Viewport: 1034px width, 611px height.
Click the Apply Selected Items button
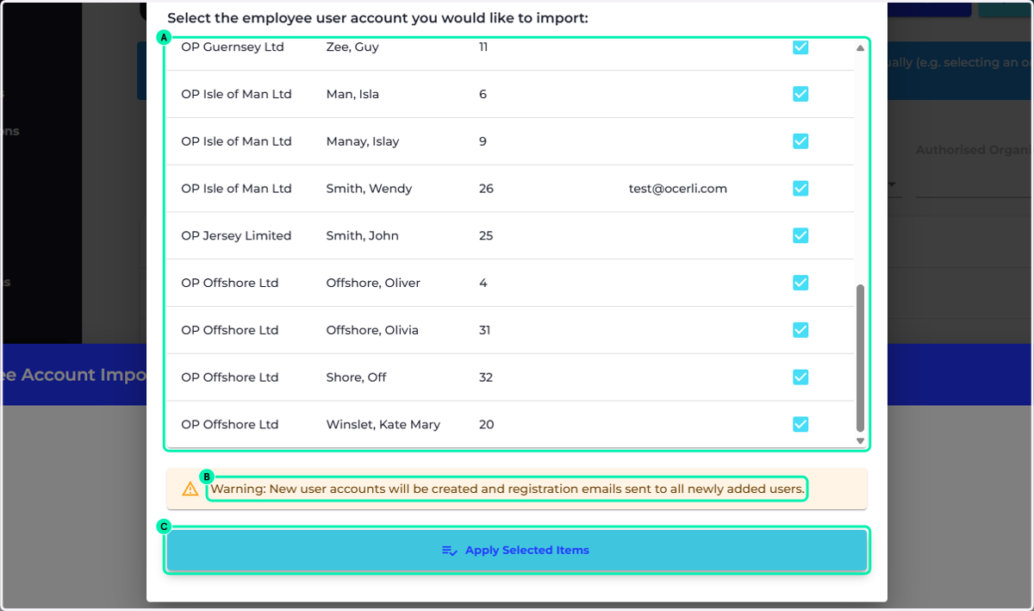pos(517,550)
